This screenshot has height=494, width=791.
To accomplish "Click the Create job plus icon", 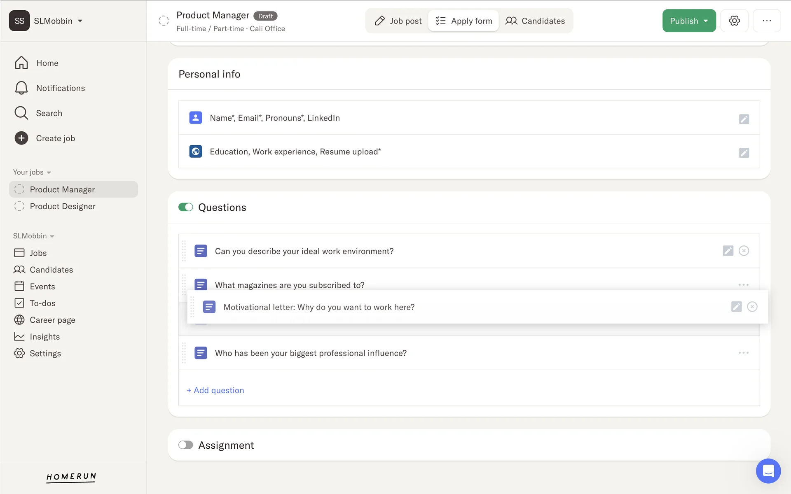I will [21, 138].
